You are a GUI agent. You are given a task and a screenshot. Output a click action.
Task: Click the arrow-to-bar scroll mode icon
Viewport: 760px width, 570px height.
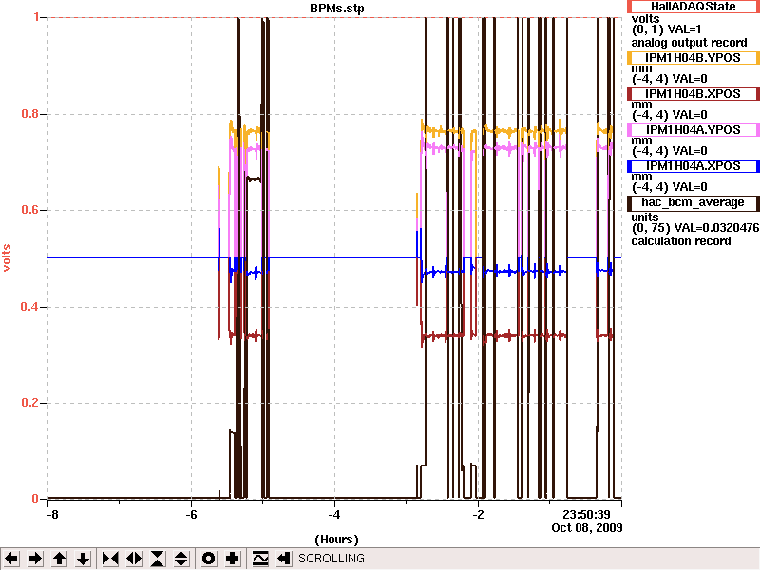(284, 559)
